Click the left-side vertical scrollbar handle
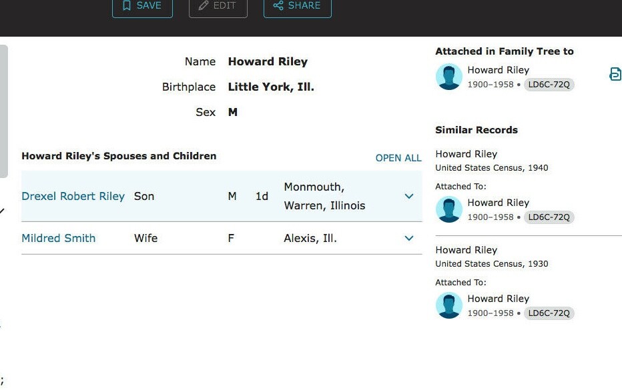Viewport: 622px width, 390px height. (x=4, y=111)
